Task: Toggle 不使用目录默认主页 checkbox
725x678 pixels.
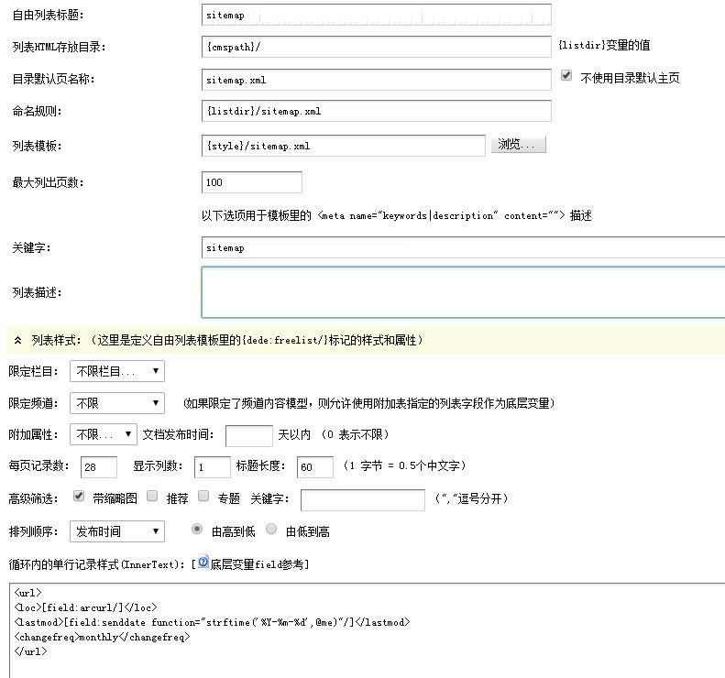Action: (x=566, y=76)
